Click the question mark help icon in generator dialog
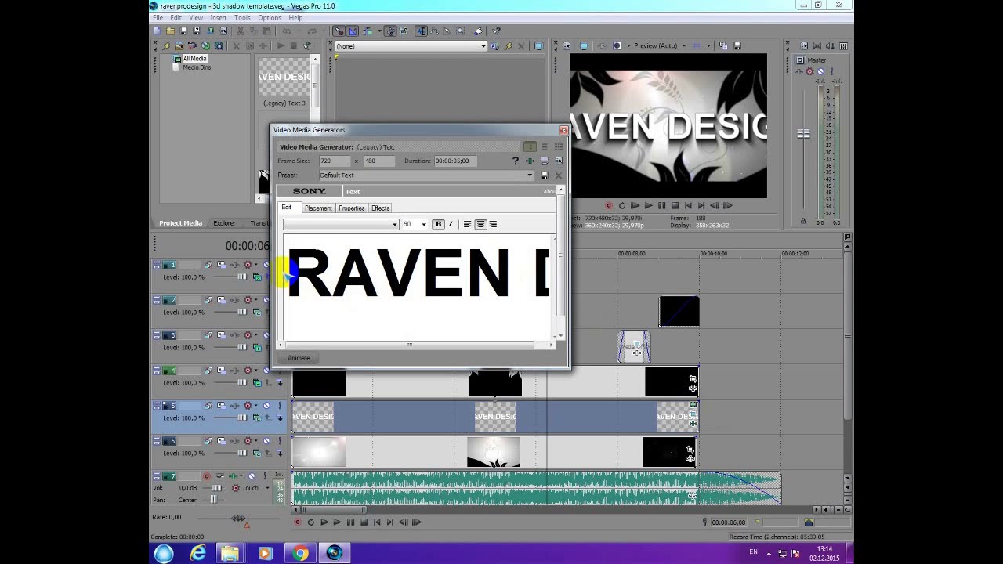Screen dimensions: 1003x564 (516, 161)
